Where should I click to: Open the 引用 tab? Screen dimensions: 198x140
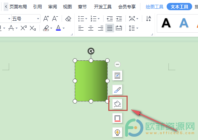coord(38,7)
